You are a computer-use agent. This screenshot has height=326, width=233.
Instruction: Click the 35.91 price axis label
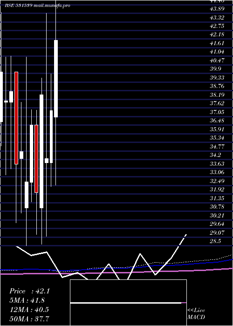point(217,129)
